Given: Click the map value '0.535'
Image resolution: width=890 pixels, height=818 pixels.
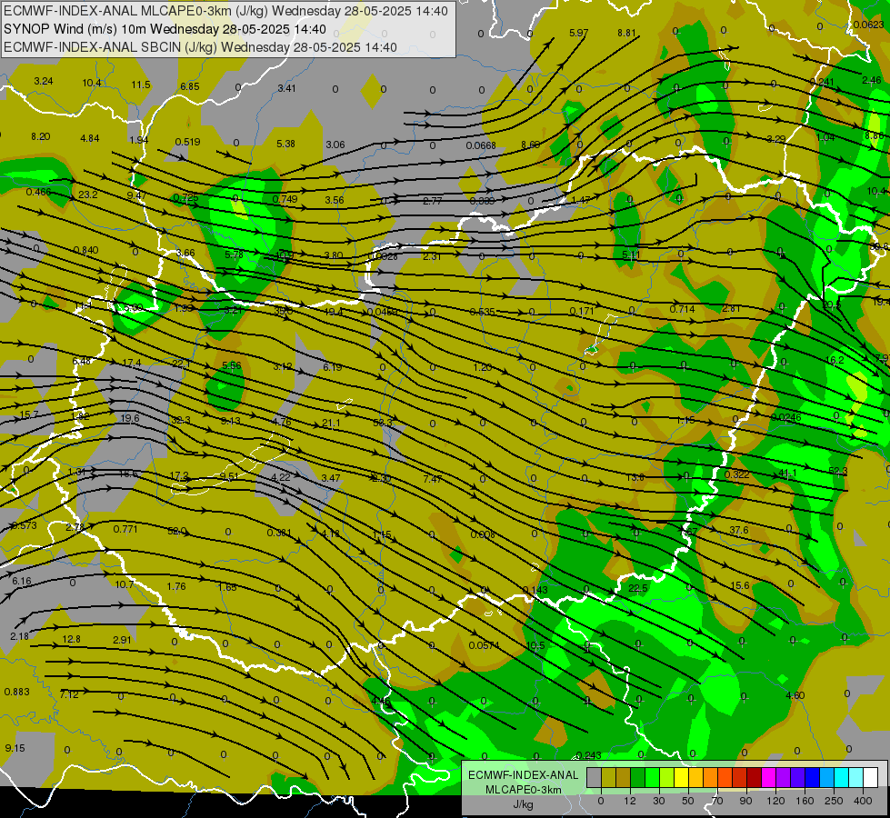Looking at the screenshot, I should (483, 312).
